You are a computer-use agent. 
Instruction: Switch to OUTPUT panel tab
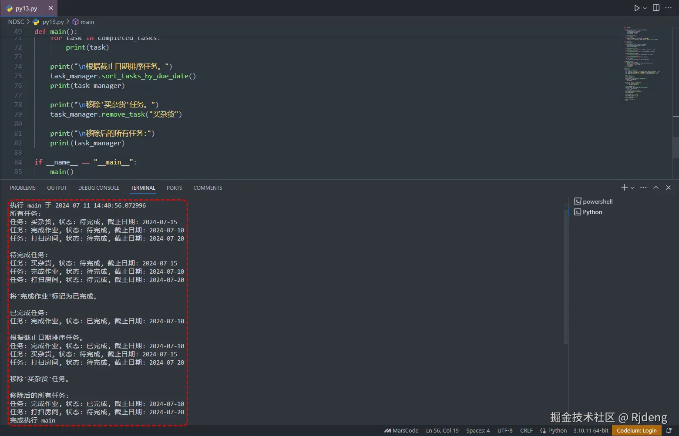point(57,188)
